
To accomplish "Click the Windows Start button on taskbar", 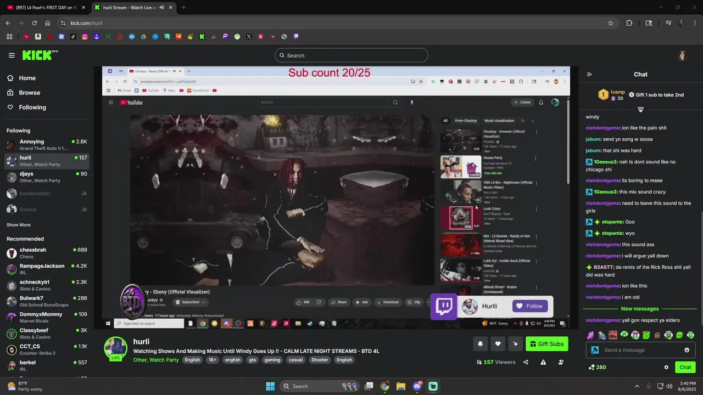I will coord(270,386).
